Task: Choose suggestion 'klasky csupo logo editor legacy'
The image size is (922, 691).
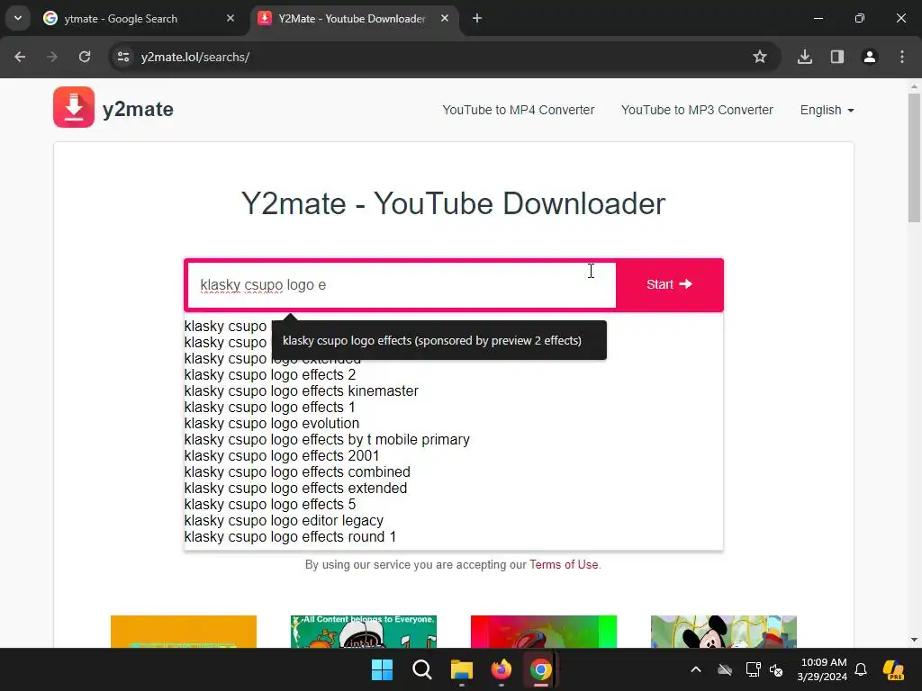Action: [x=284, y=521]
